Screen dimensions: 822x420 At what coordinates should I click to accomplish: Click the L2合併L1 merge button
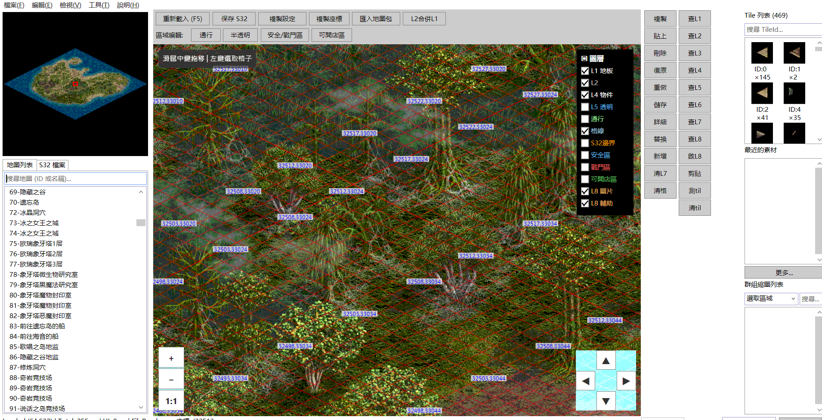click(x=424, y=19)
